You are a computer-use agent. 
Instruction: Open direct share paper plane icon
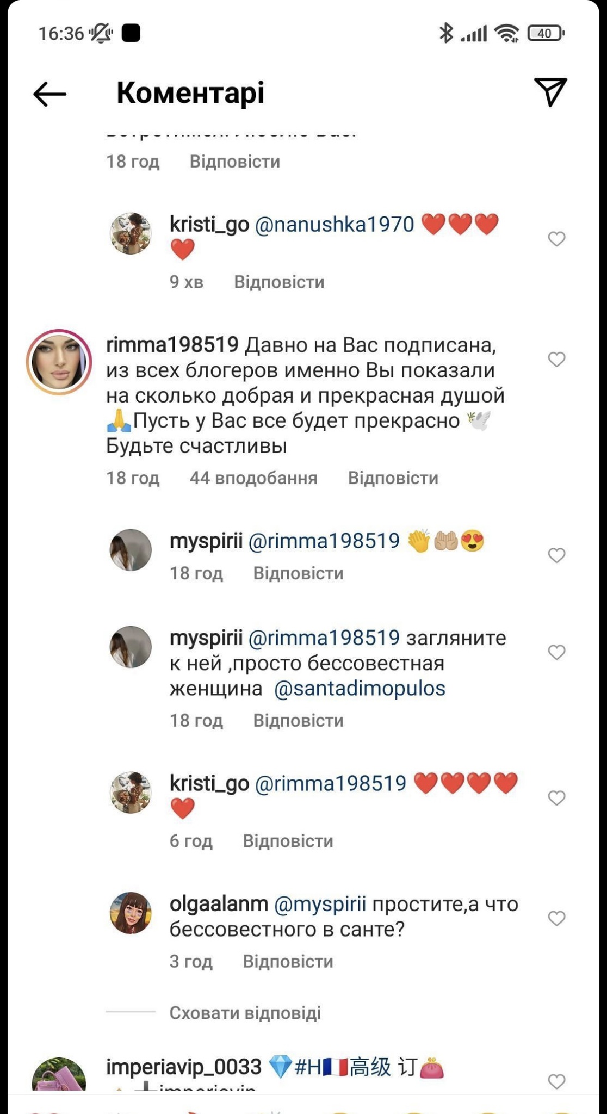coord(550,92)
